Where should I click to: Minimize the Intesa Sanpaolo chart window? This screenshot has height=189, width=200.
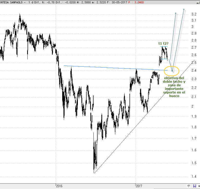point(198,3)
